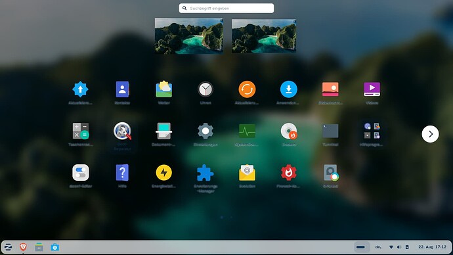
Task: Open the Firewall-Konfiguration app
Action: click(289, 173)
